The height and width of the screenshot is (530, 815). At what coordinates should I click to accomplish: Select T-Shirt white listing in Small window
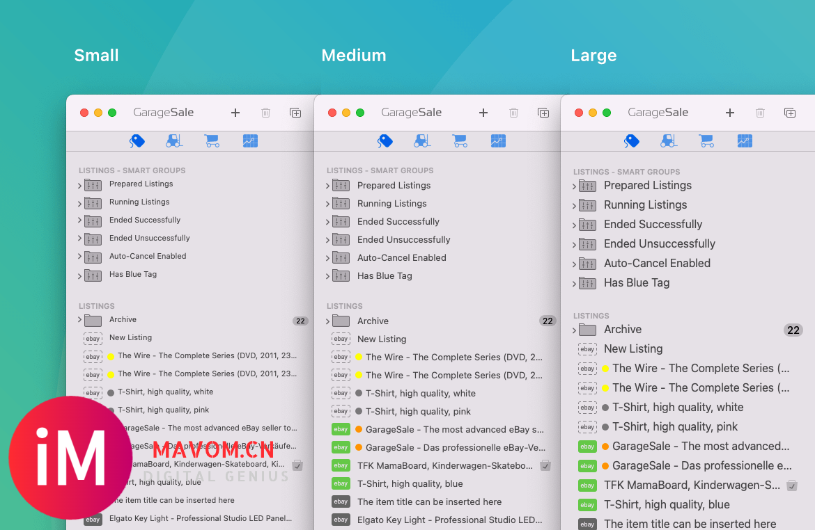coord(165,392)
